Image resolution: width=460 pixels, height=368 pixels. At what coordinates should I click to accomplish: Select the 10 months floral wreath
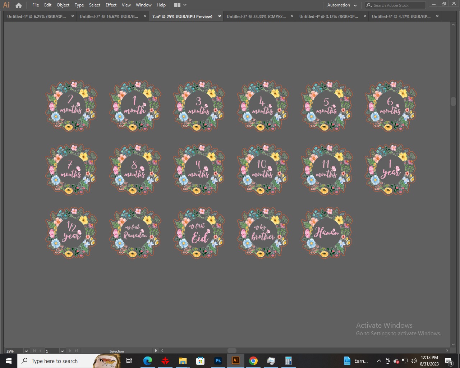click(x=263, y=170)
